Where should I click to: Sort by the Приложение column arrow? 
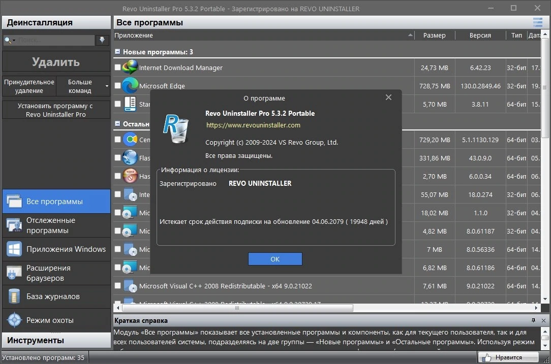pyautogui.click(x=410, y=35)
